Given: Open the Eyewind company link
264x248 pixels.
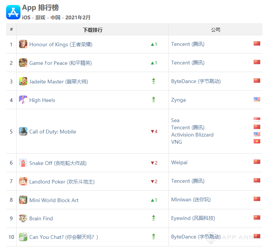Looking at the screenshot, I should coord(193,218).
